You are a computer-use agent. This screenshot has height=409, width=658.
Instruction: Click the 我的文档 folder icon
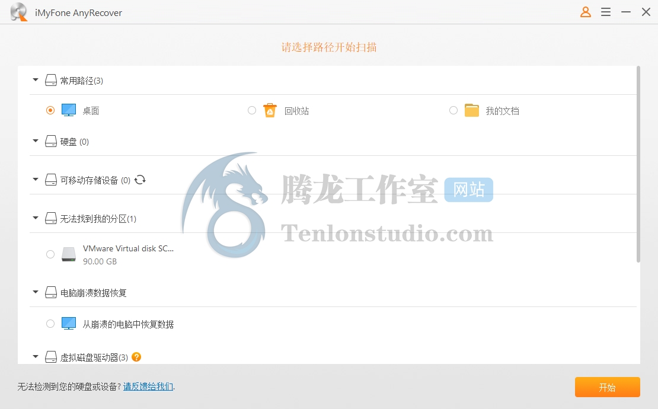tap(472, 110)
